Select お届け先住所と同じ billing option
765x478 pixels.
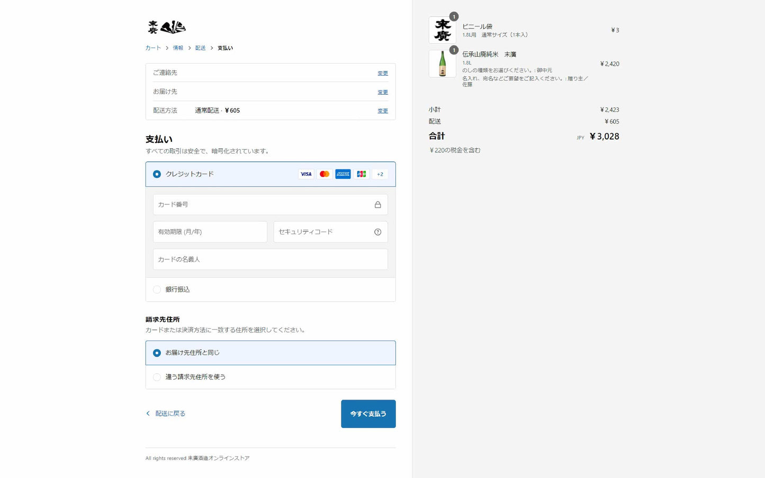tap(157, 353)
